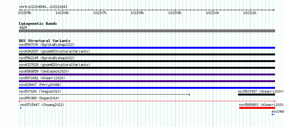Screen dimensions: 284x127
Task: Click the 102209k ruler tick label
Action: tap(175, 13)
